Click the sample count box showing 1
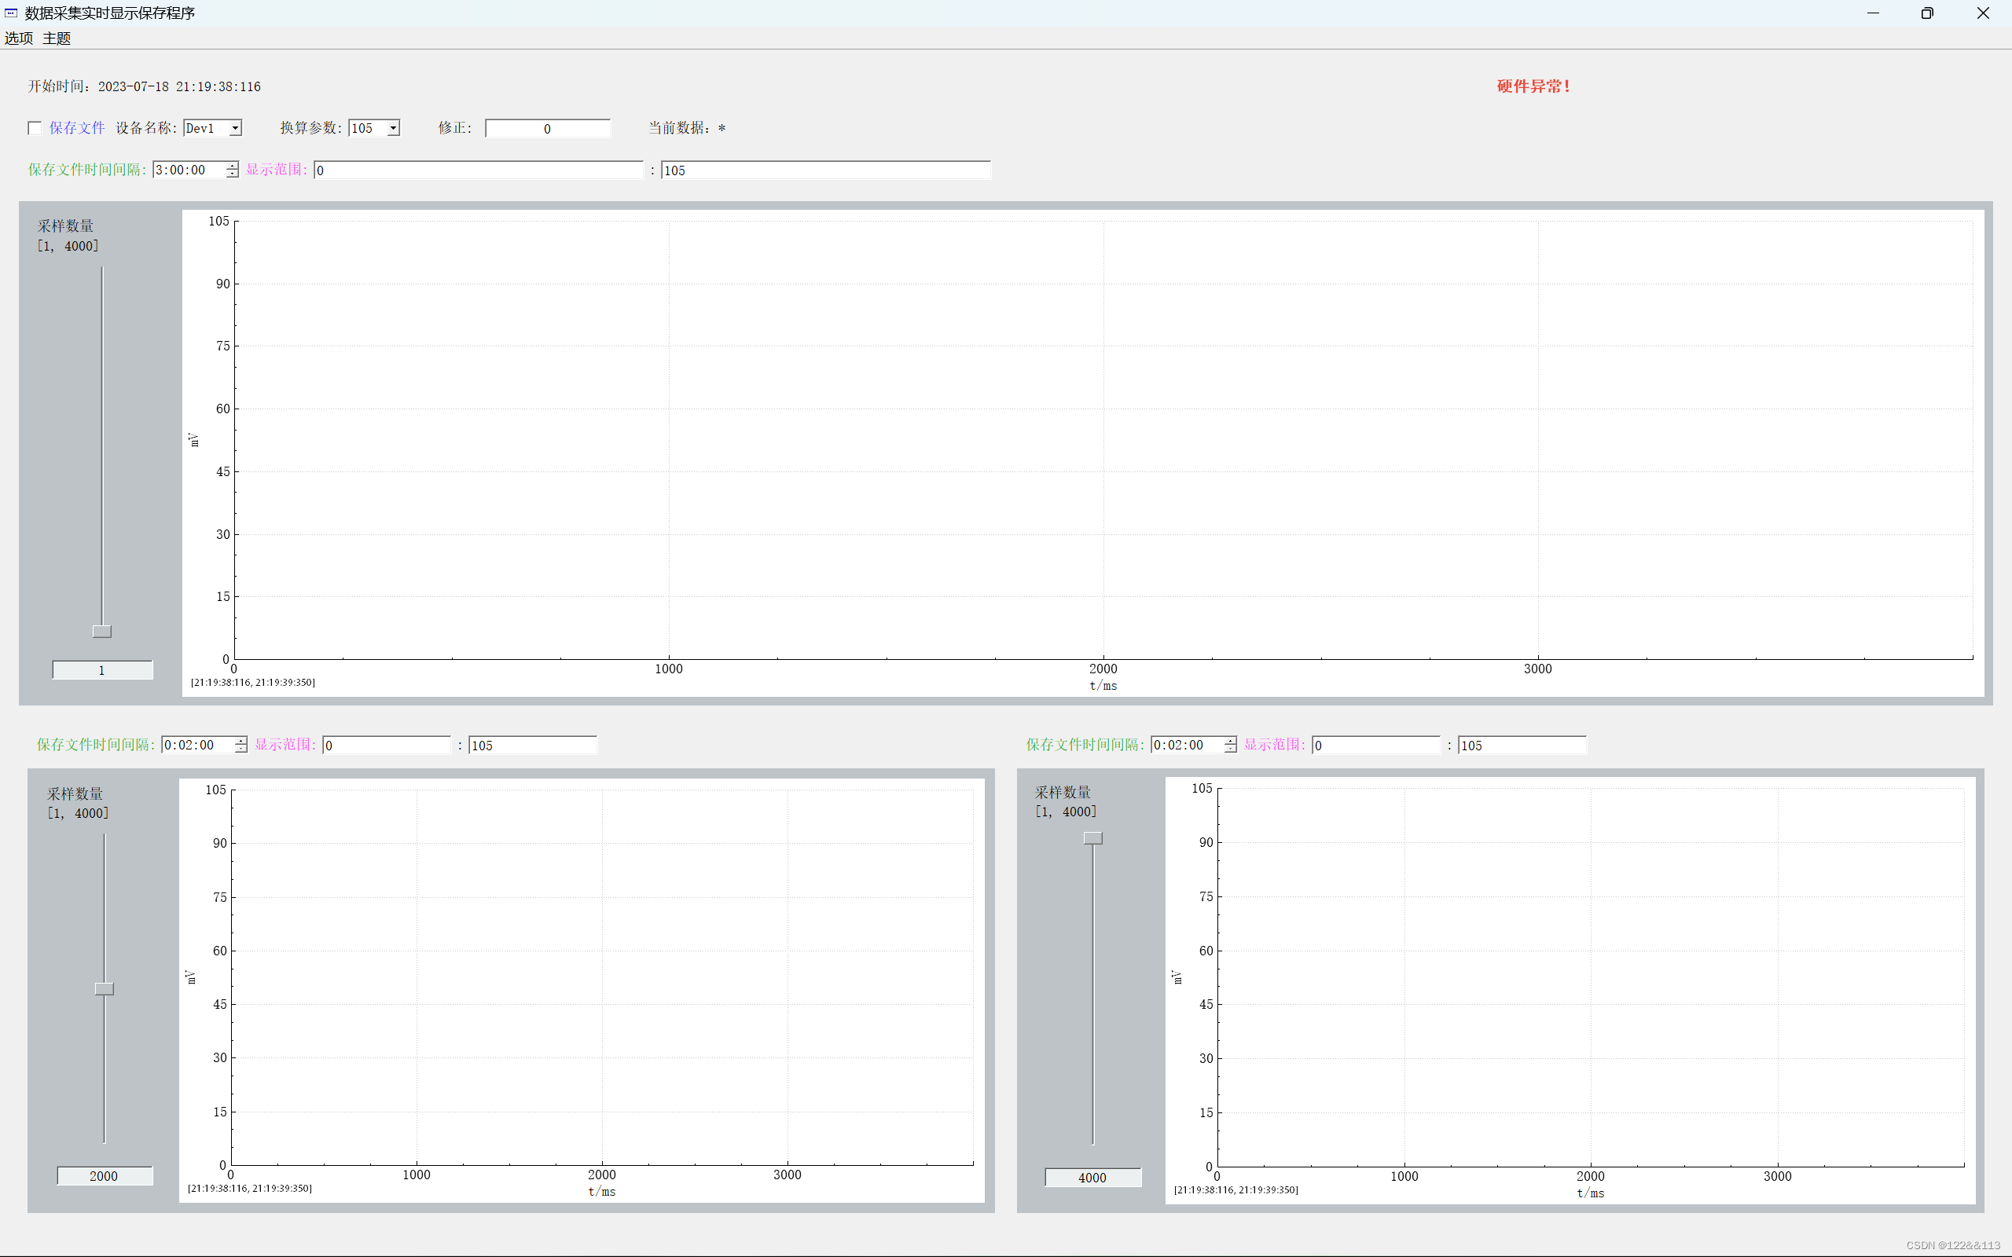This screenshot has width=2012, height=1257. point(102,670)
